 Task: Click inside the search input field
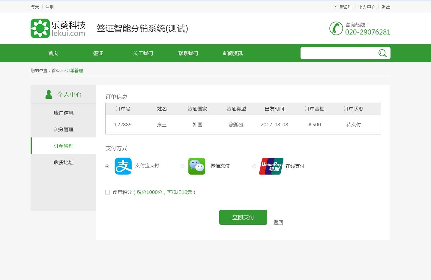336,53
